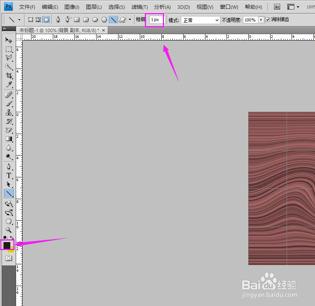315x306 pixels.
Task: Select the Brush tool
Action: [x=8, y=104]
